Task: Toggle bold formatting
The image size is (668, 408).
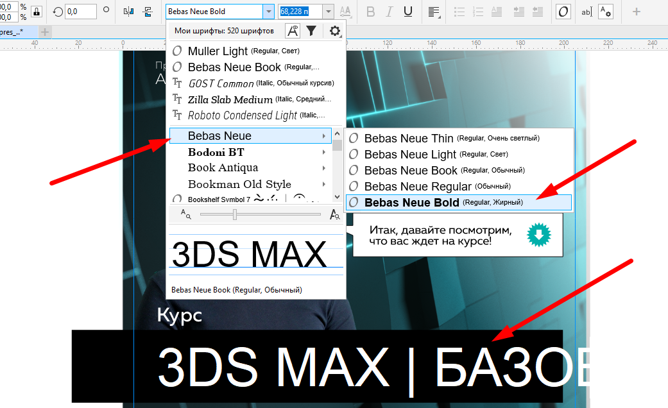Action: pyautogui.click(x=371, y=12)
